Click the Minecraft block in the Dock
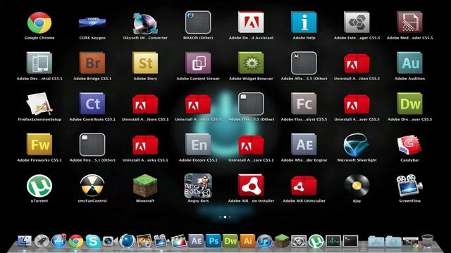The image size is (451, 253). (x=282, y=240)
